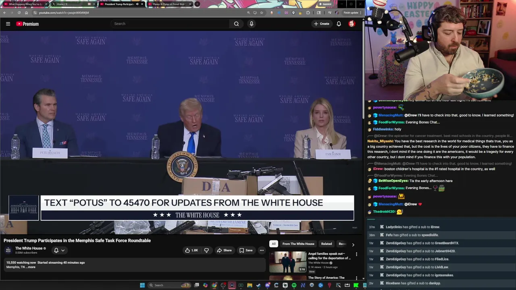The height and width of the screenshot is (290, 516).
Task: Toggle White House channel notification bell dropdown
Action: (59, 250)
